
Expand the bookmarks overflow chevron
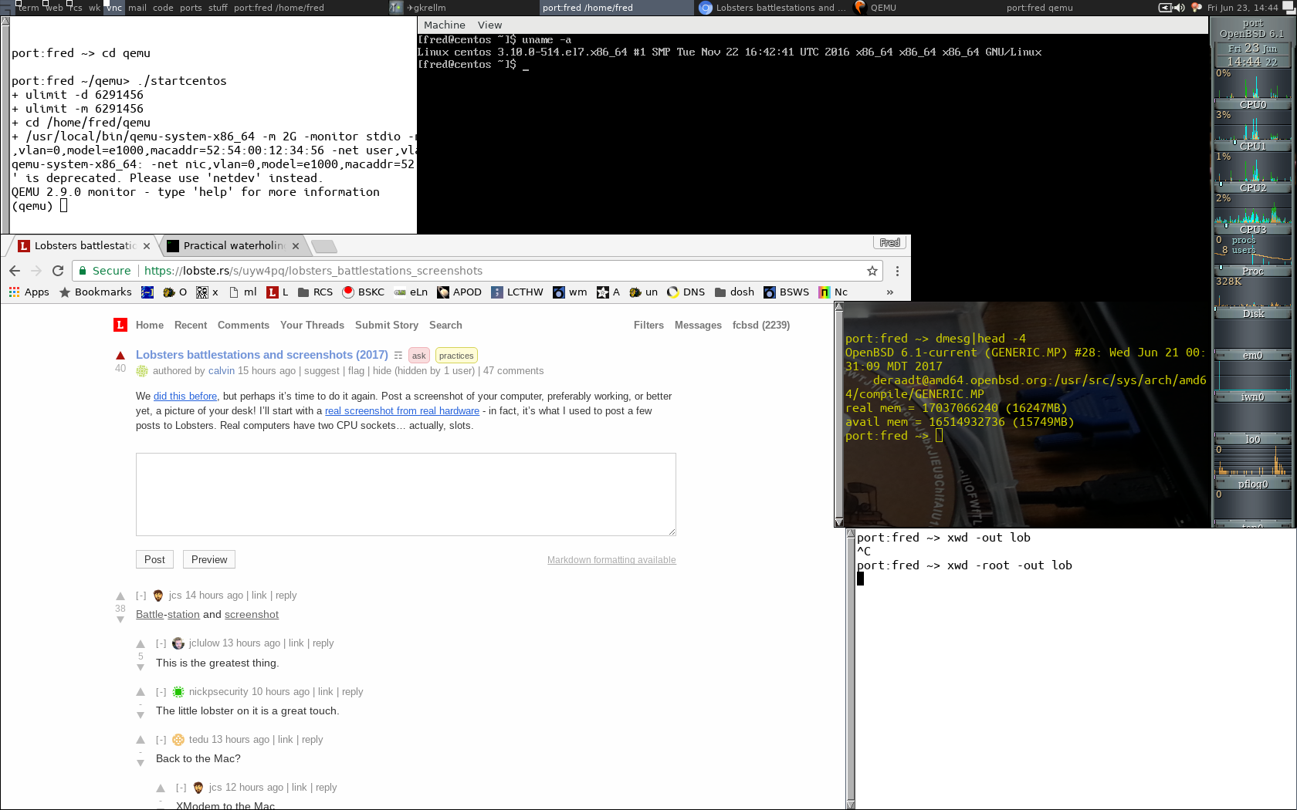point(889,292)
